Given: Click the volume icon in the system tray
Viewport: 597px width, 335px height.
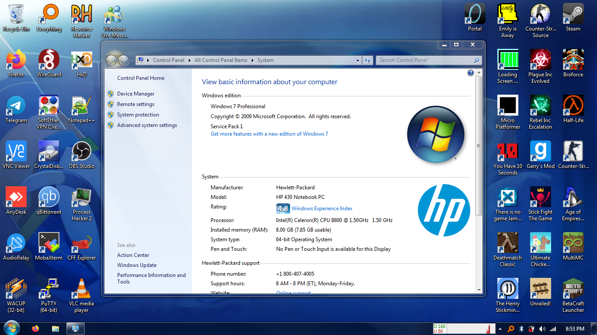Looking at the screenshot, I should click(542, 328).
